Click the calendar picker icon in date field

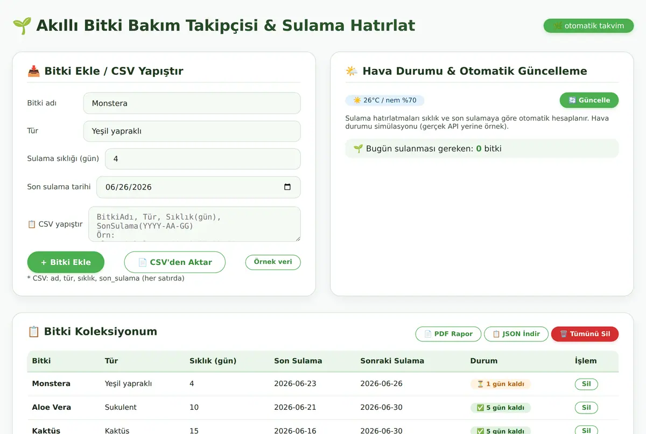point(287,187)
